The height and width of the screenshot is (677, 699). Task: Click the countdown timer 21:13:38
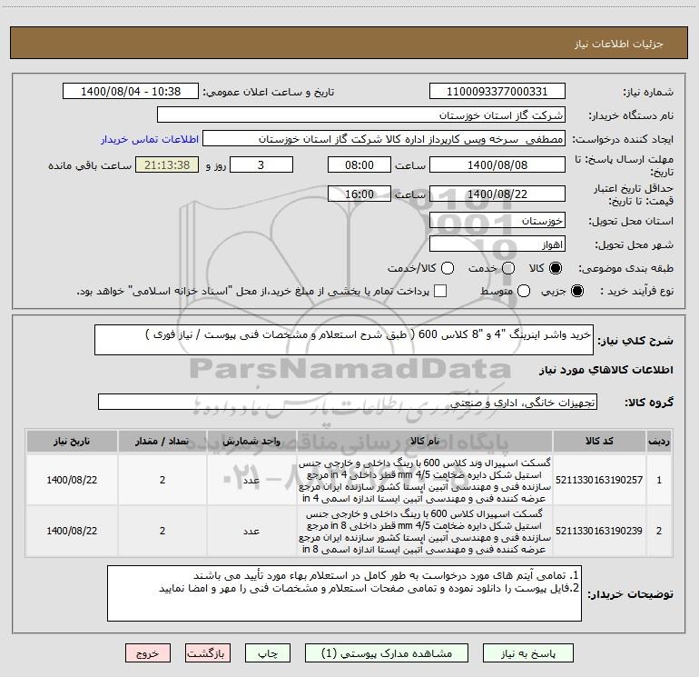167,164
